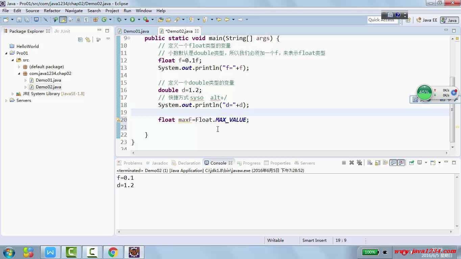Toggle Show Whitespace Characters in the toolbar

86,20
